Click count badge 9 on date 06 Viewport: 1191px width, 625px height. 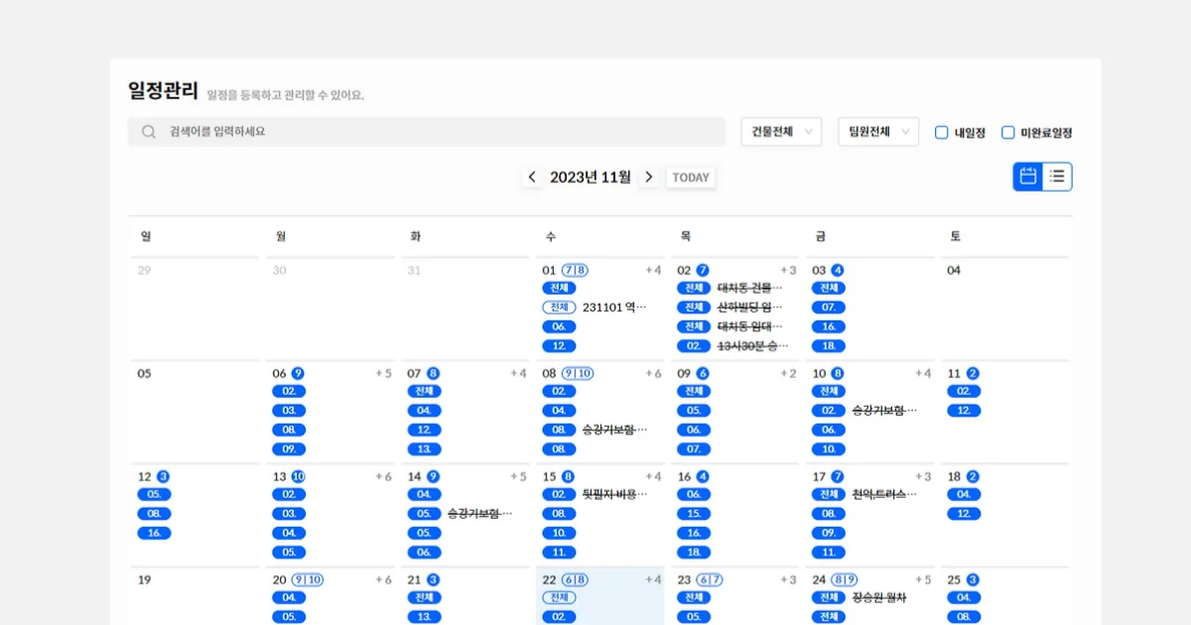pos(298,373)
